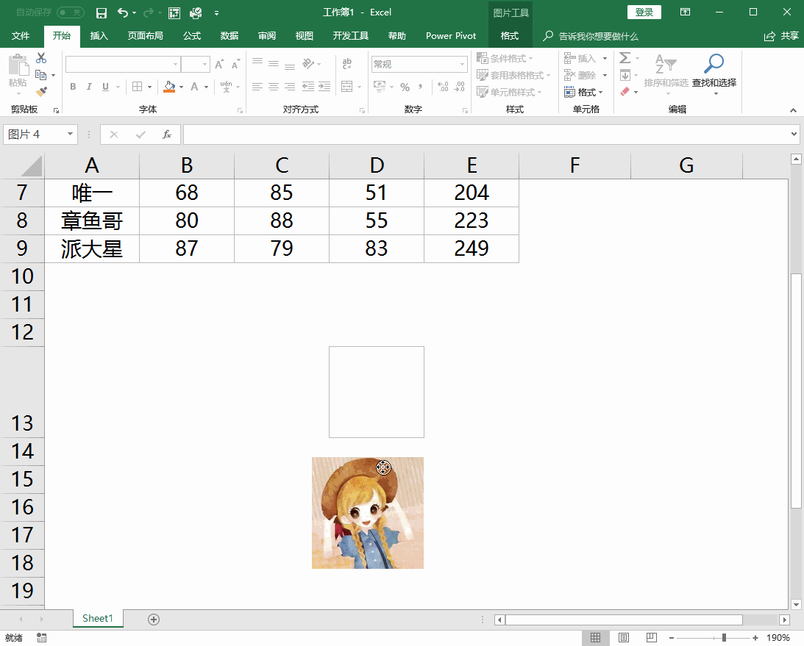Select the girl picture on the sheet
The width and height of the screenshot is (804, 646).
coord(368,513)
